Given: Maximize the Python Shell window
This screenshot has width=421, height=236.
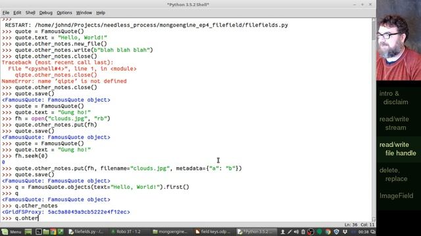Looking at the screenshot, I should coord(362,5).
